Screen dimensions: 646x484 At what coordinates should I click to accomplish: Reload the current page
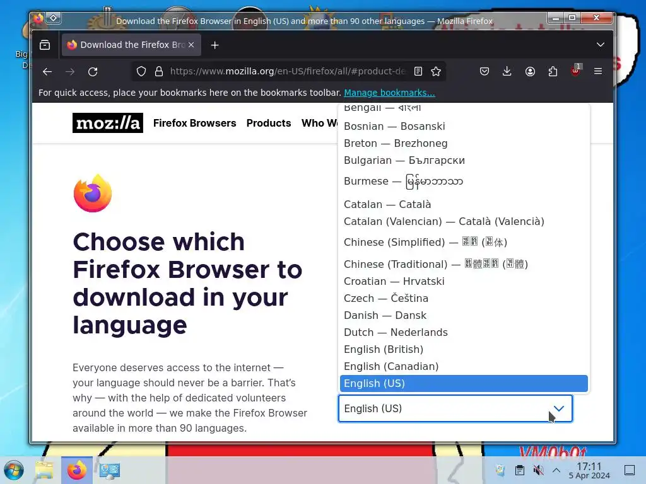pos(93,72)
